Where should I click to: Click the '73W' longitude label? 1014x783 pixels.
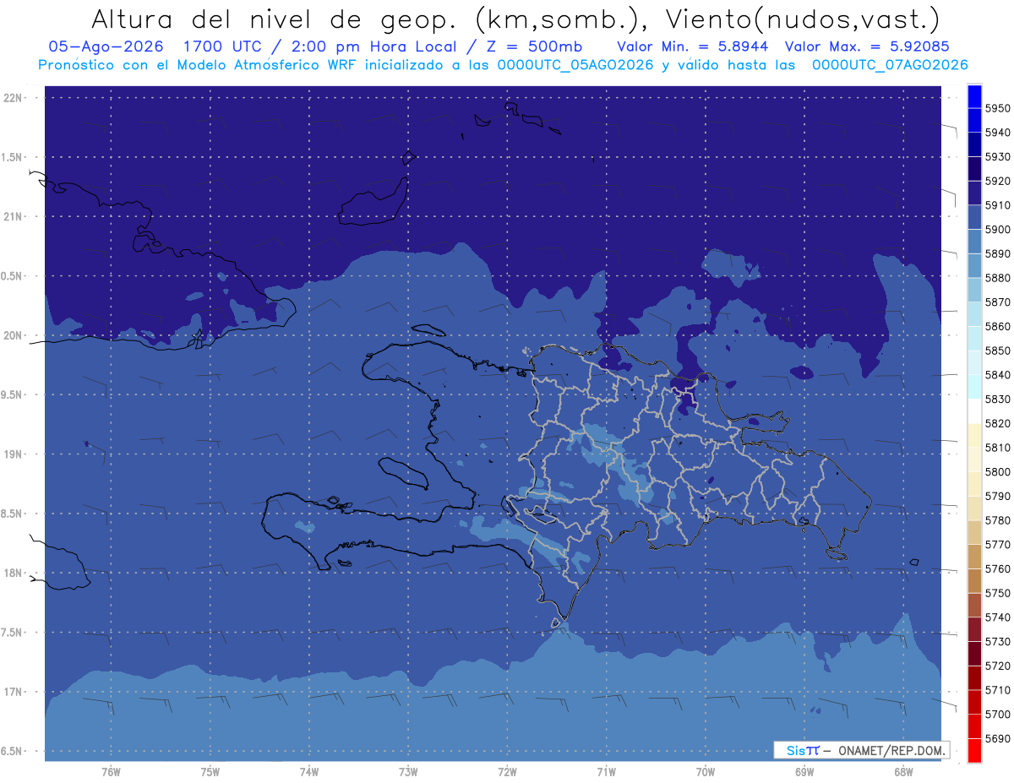point(408,771)
